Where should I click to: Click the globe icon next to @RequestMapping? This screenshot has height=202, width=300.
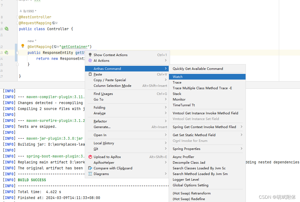54,23
